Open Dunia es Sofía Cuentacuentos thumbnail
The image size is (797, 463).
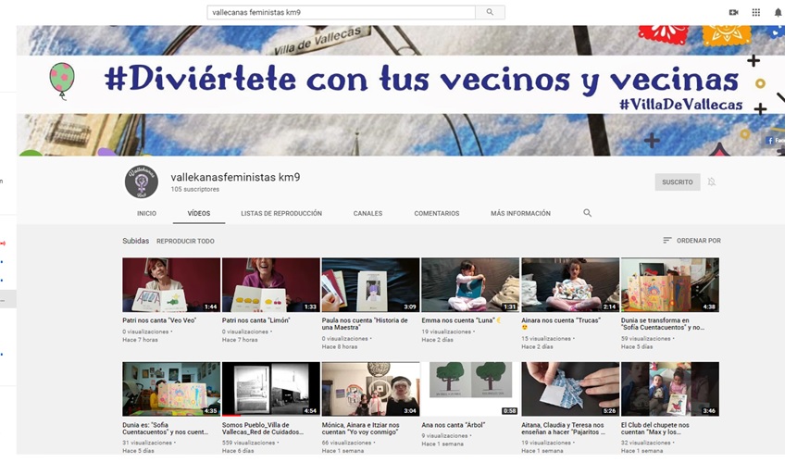[x=171, y=389]
